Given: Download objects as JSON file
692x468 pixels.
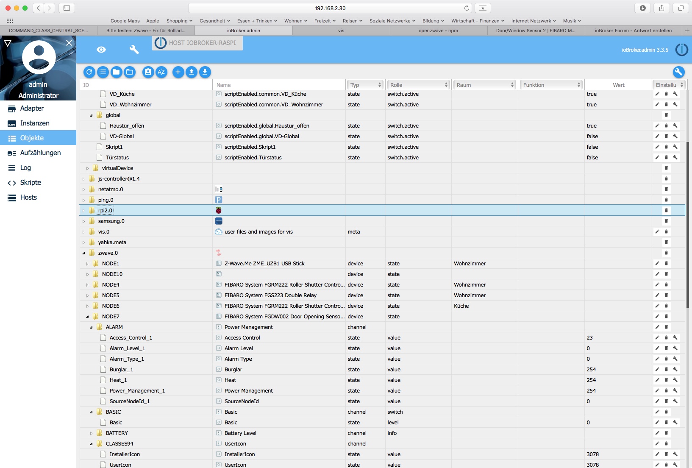Looking at the screenshot, I should pyautogui.click(x=205, y=72).
